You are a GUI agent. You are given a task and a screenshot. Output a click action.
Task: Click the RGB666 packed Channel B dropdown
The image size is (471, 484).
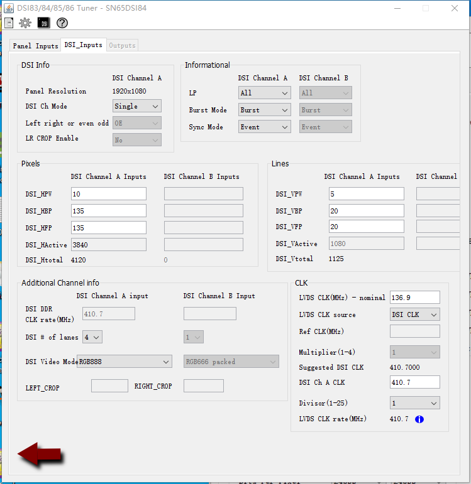[231, 362]
